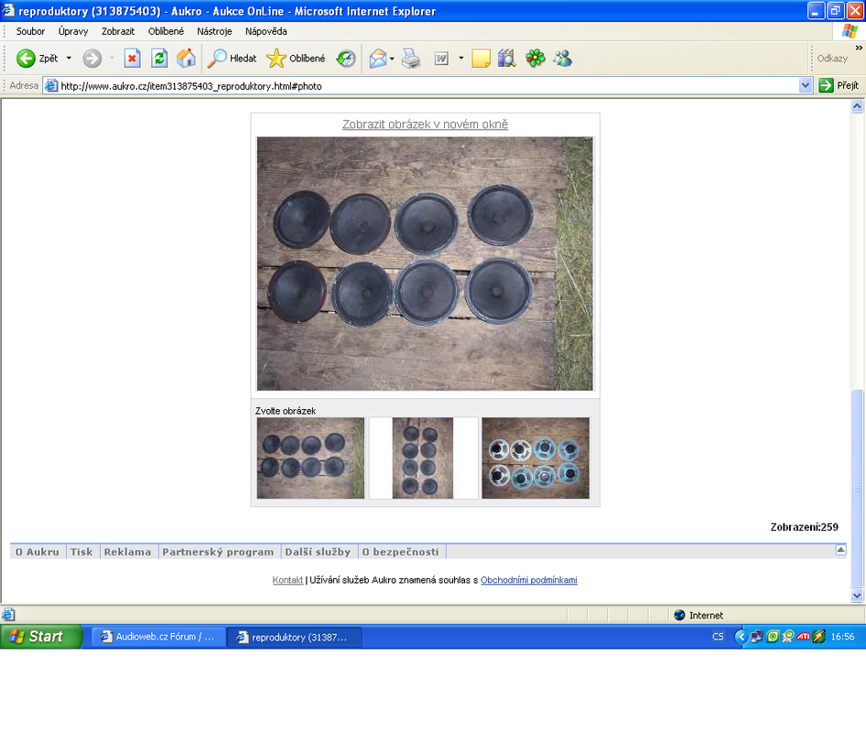Screen dimensions: 866x732
Task: Click the CS language indicator in taskbar
Action: tap(718, 637)
